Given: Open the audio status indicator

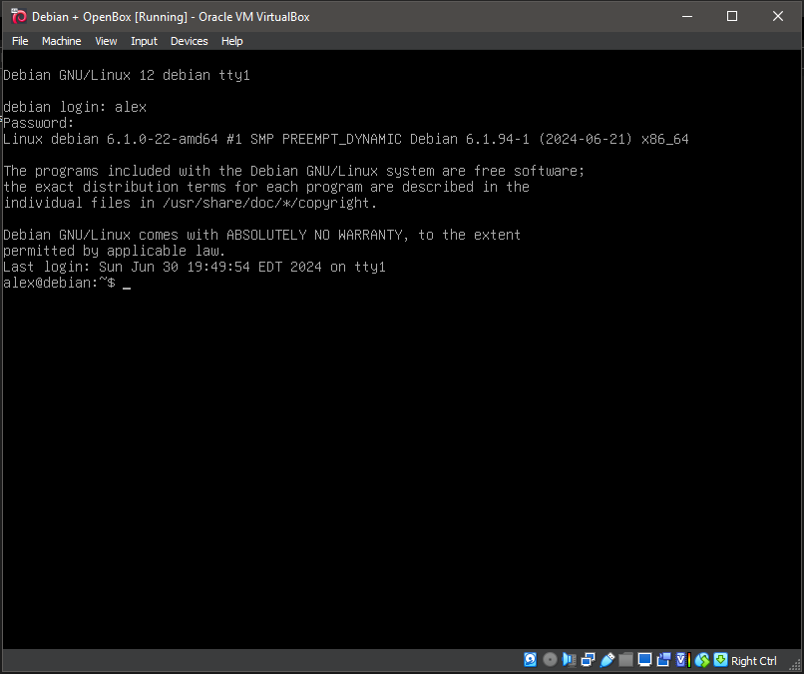Looking at the screenshot, I should (x=569, y=659).
